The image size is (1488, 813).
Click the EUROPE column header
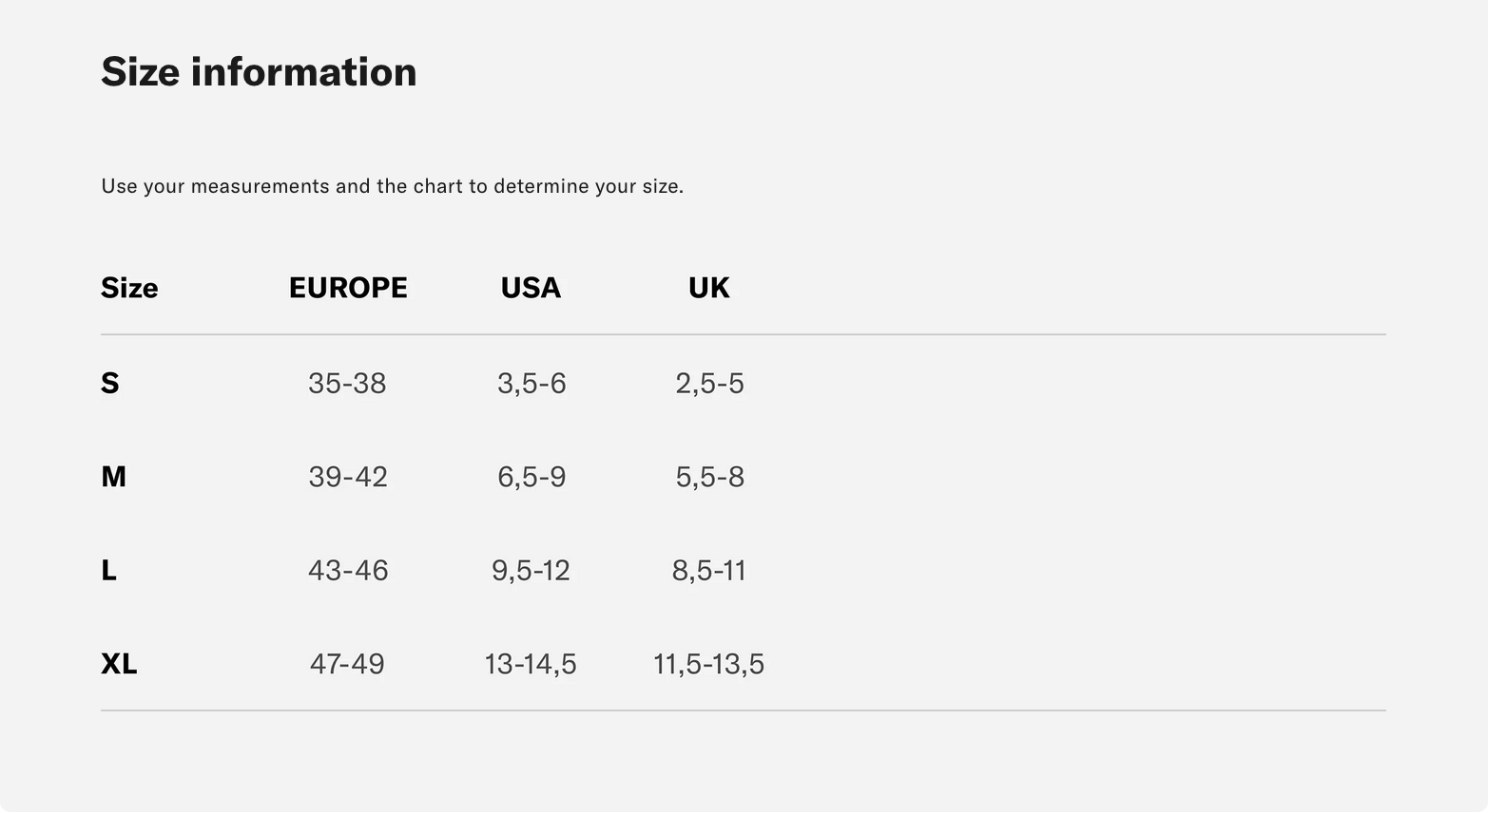coord(348,288)
